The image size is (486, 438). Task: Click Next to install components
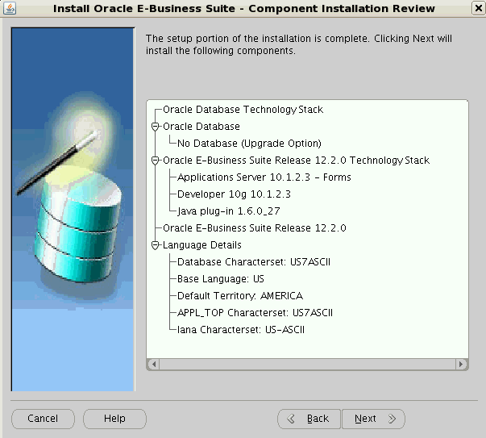(x=373, y=419)
